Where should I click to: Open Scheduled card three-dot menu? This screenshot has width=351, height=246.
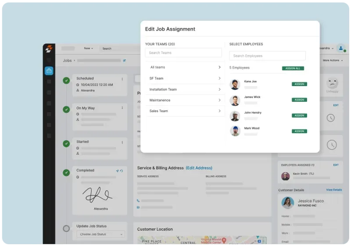122,79
